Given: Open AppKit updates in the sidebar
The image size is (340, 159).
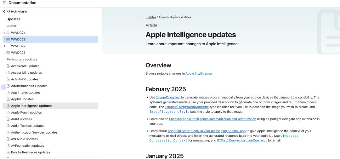Looking at the screenshot, I should [x=22, y=99].
